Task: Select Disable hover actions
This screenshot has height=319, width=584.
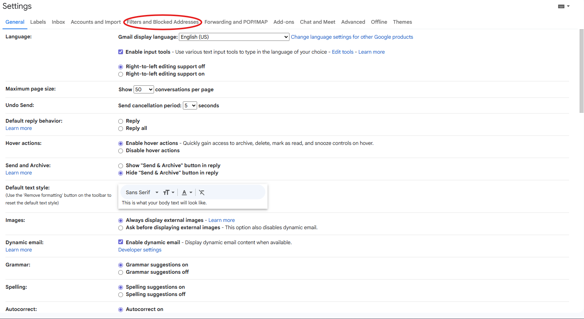Action: pyautogui.click(x=120, y=151)
